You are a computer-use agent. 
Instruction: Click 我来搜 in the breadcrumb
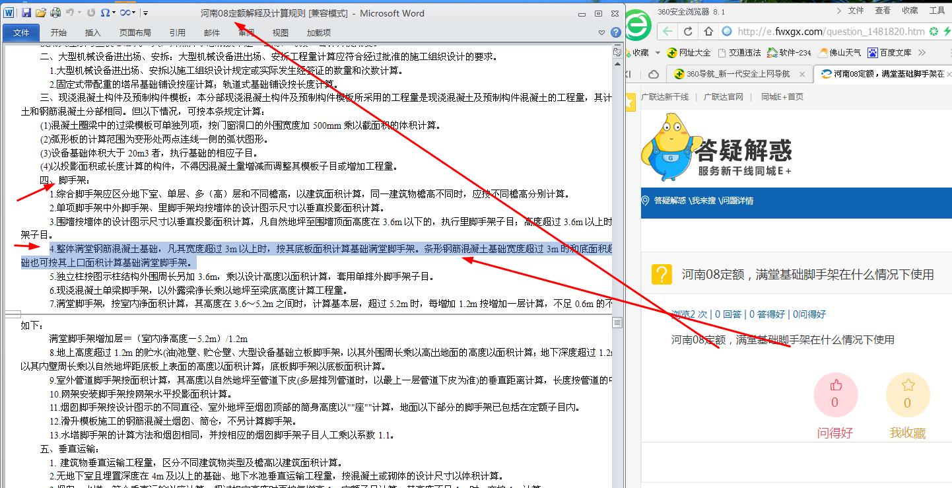tap(704, 201)
